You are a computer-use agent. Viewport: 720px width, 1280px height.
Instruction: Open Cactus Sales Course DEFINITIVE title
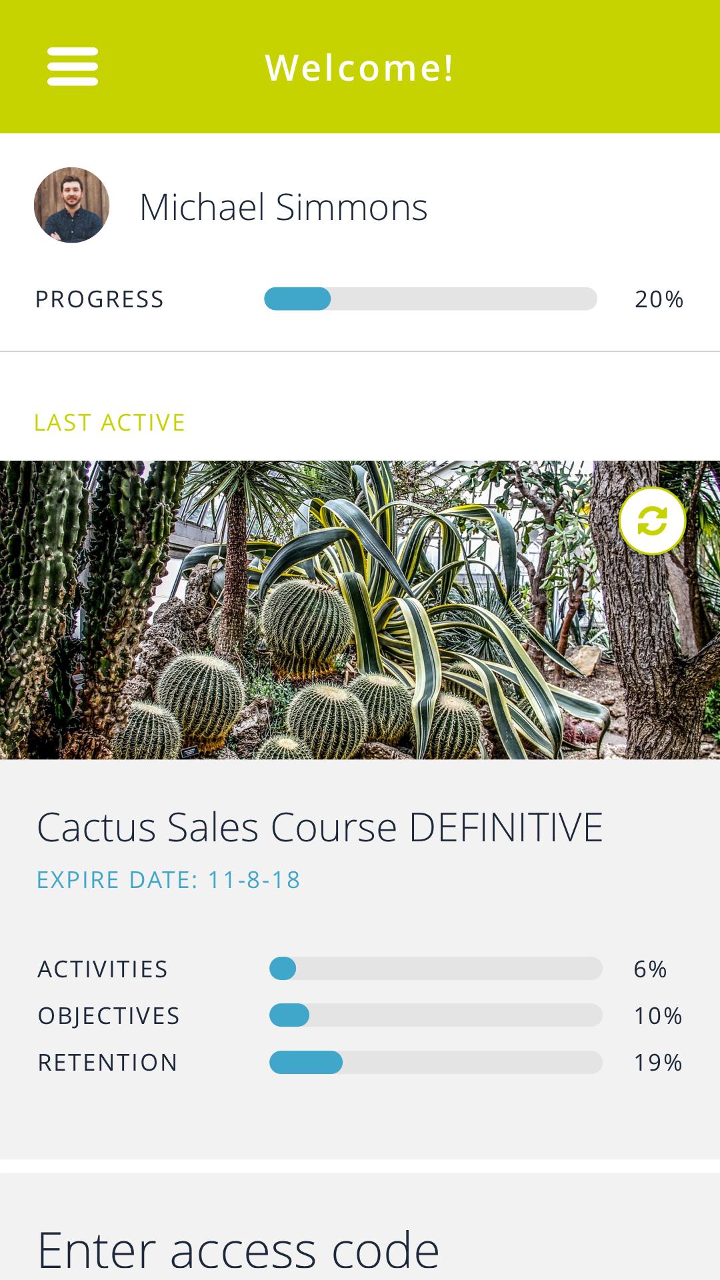(x=320, y=827)
